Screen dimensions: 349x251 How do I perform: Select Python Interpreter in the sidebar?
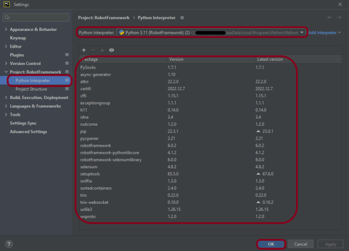(33, 80)
